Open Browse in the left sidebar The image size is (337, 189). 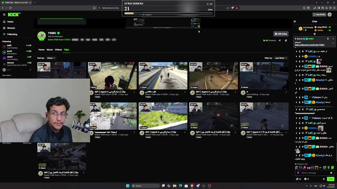point(11,28)
